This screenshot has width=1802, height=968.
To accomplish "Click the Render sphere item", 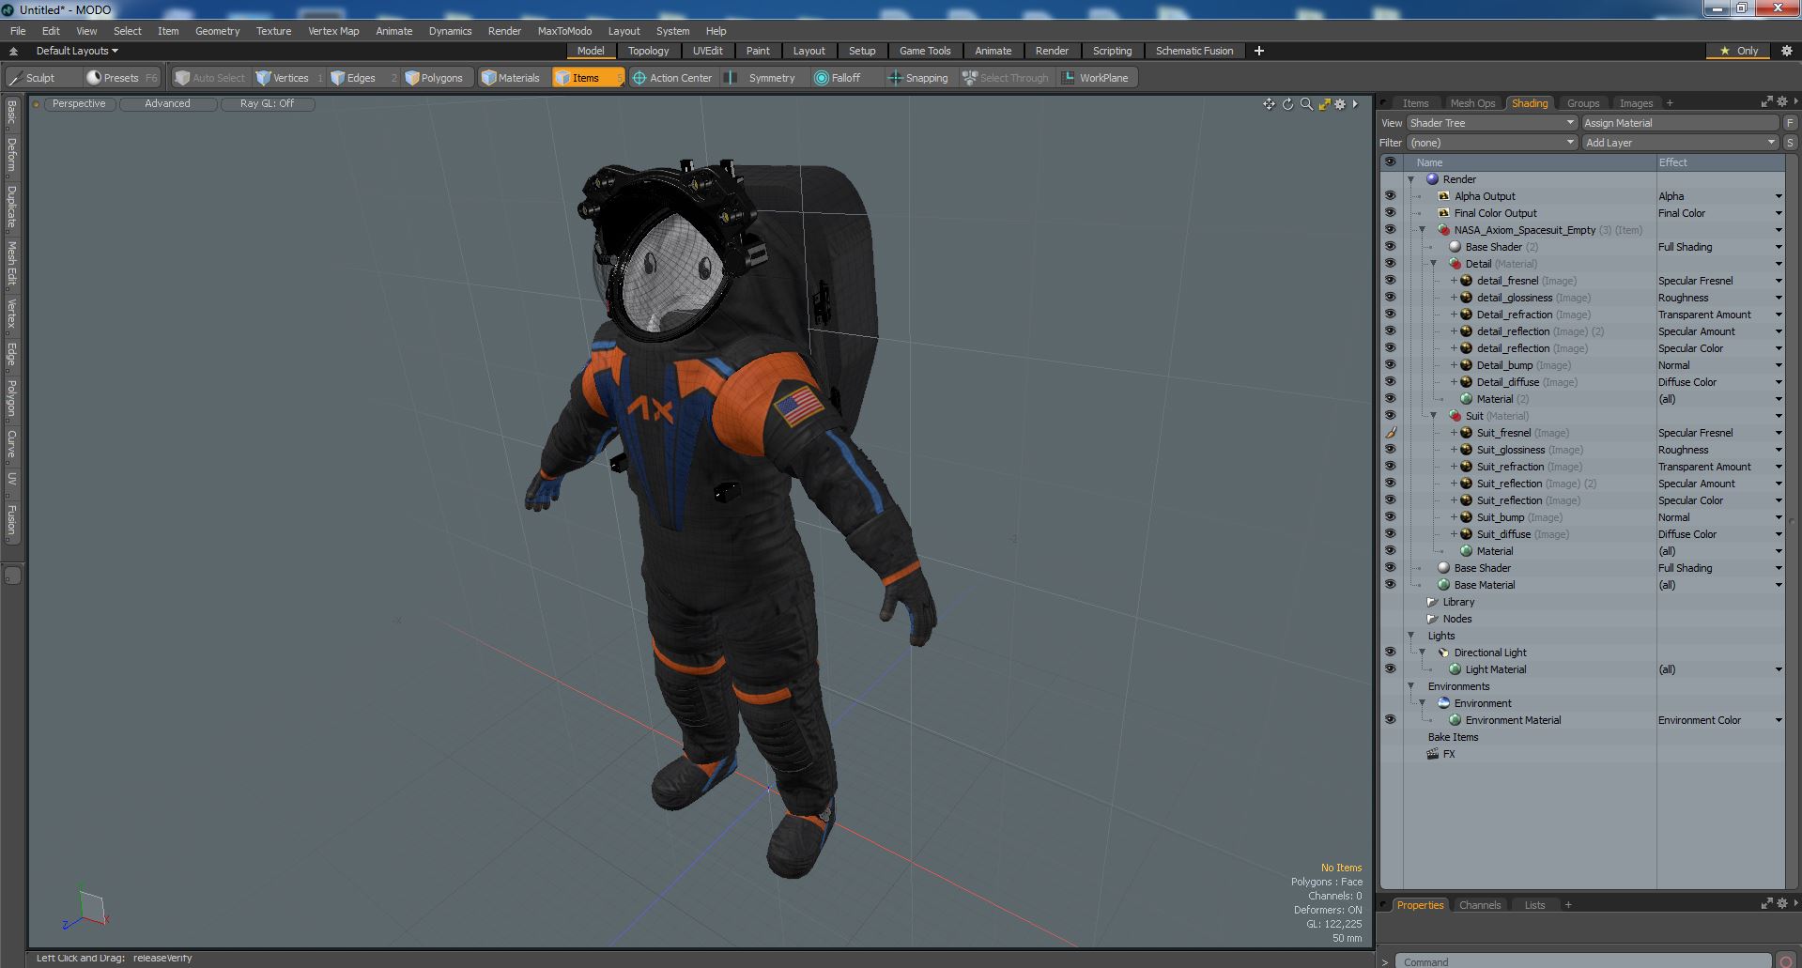I will coord(1432,179).
